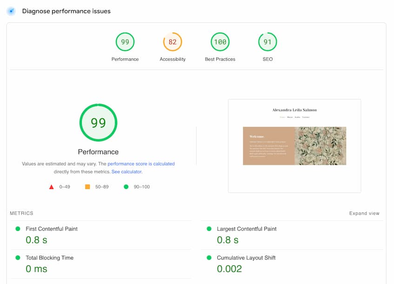Select the SEO 91 score gauge

267,41
